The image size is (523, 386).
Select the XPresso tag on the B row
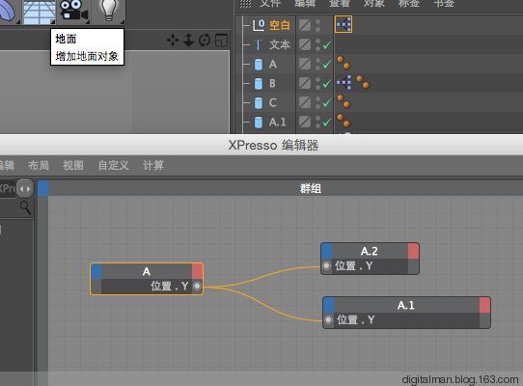(344, 82)
